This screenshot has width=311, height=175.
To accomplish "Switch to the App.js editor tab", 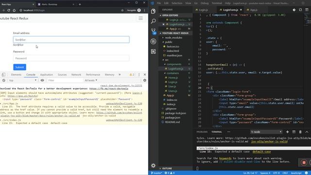I will coord(254,10).
